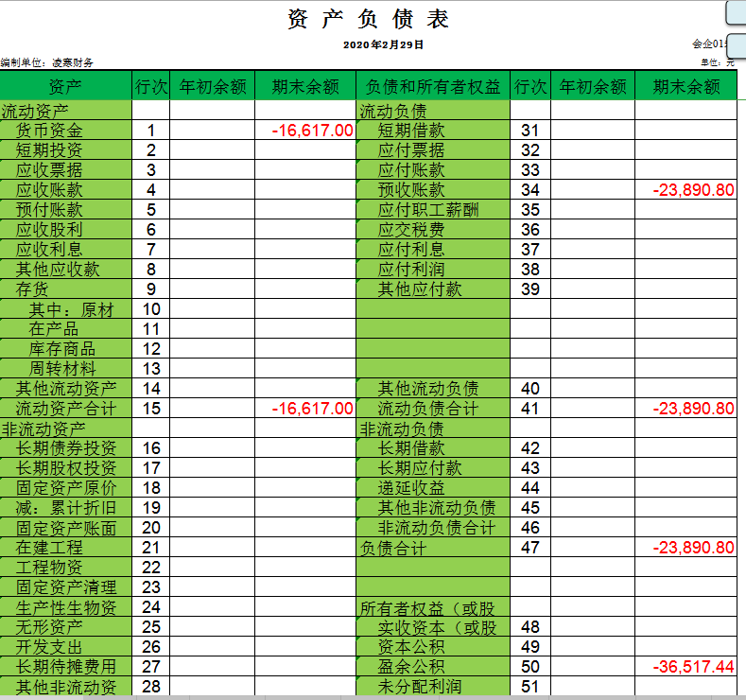Viewport: 746px width, 700px height.
Task: Select 年初余额 header on the liabilities side
Action: (593, 86)
